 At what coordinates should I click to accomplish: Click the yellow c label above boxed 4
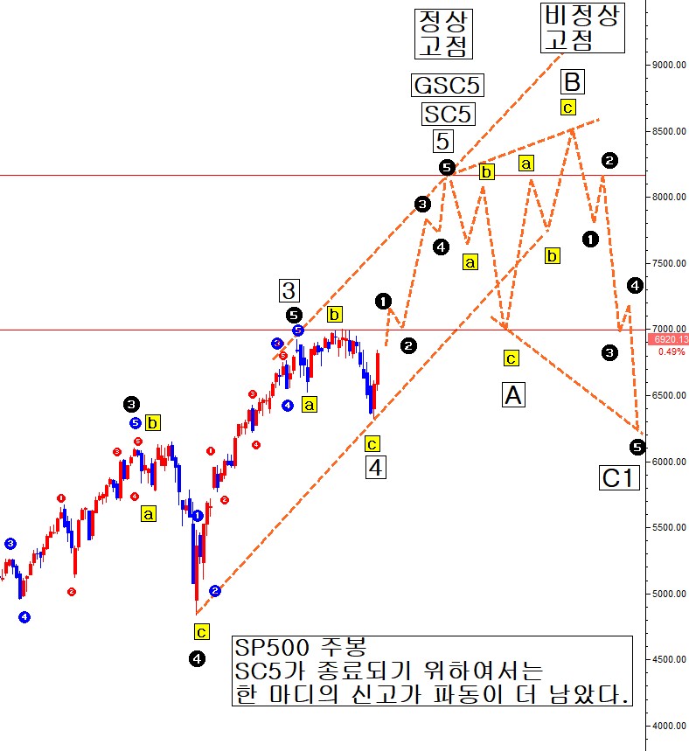(372, 444)
